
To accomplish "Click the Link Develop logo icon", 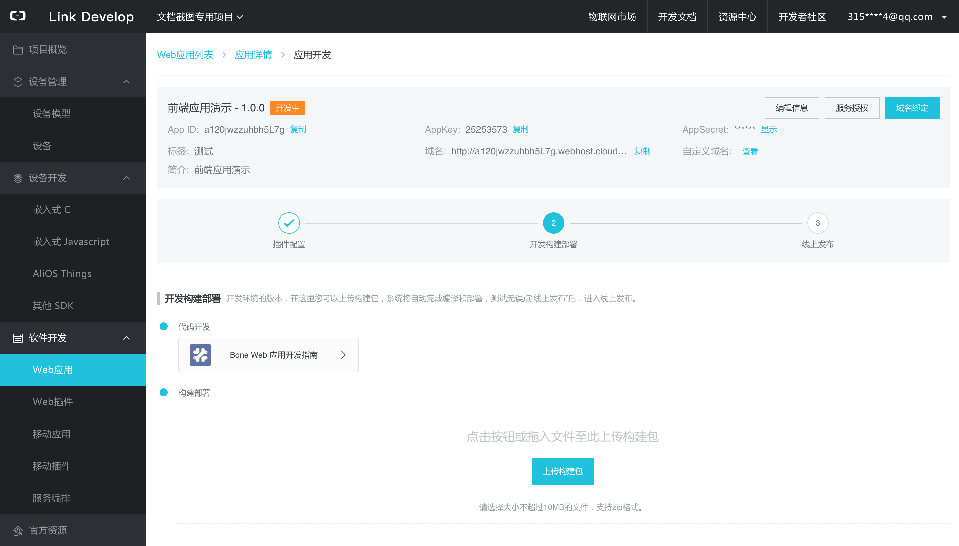I will click(x=18, y=16).
